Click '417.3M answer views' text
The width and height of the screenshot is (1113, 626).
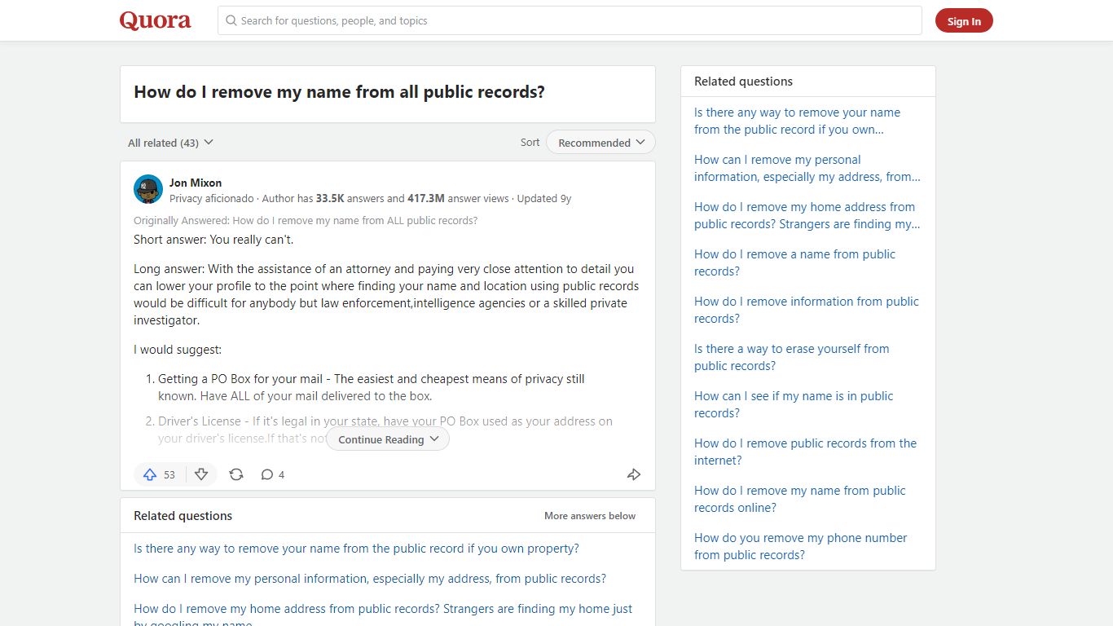click(x=458, y=198)
